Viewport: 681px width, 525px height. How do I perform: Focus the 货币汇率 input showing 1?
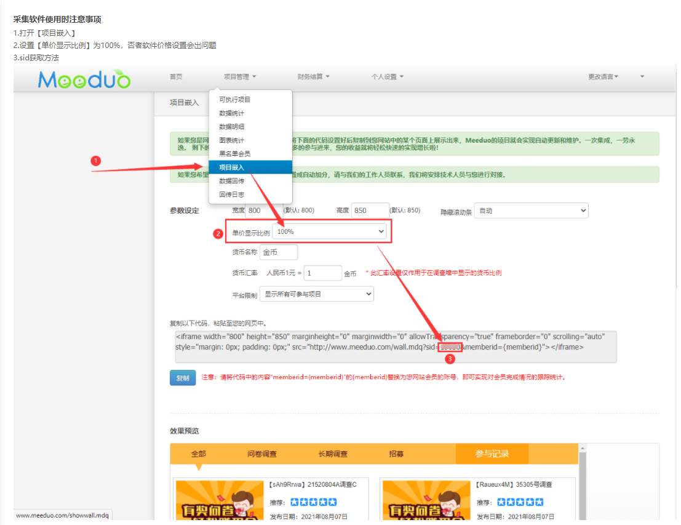tap(323, 273)
